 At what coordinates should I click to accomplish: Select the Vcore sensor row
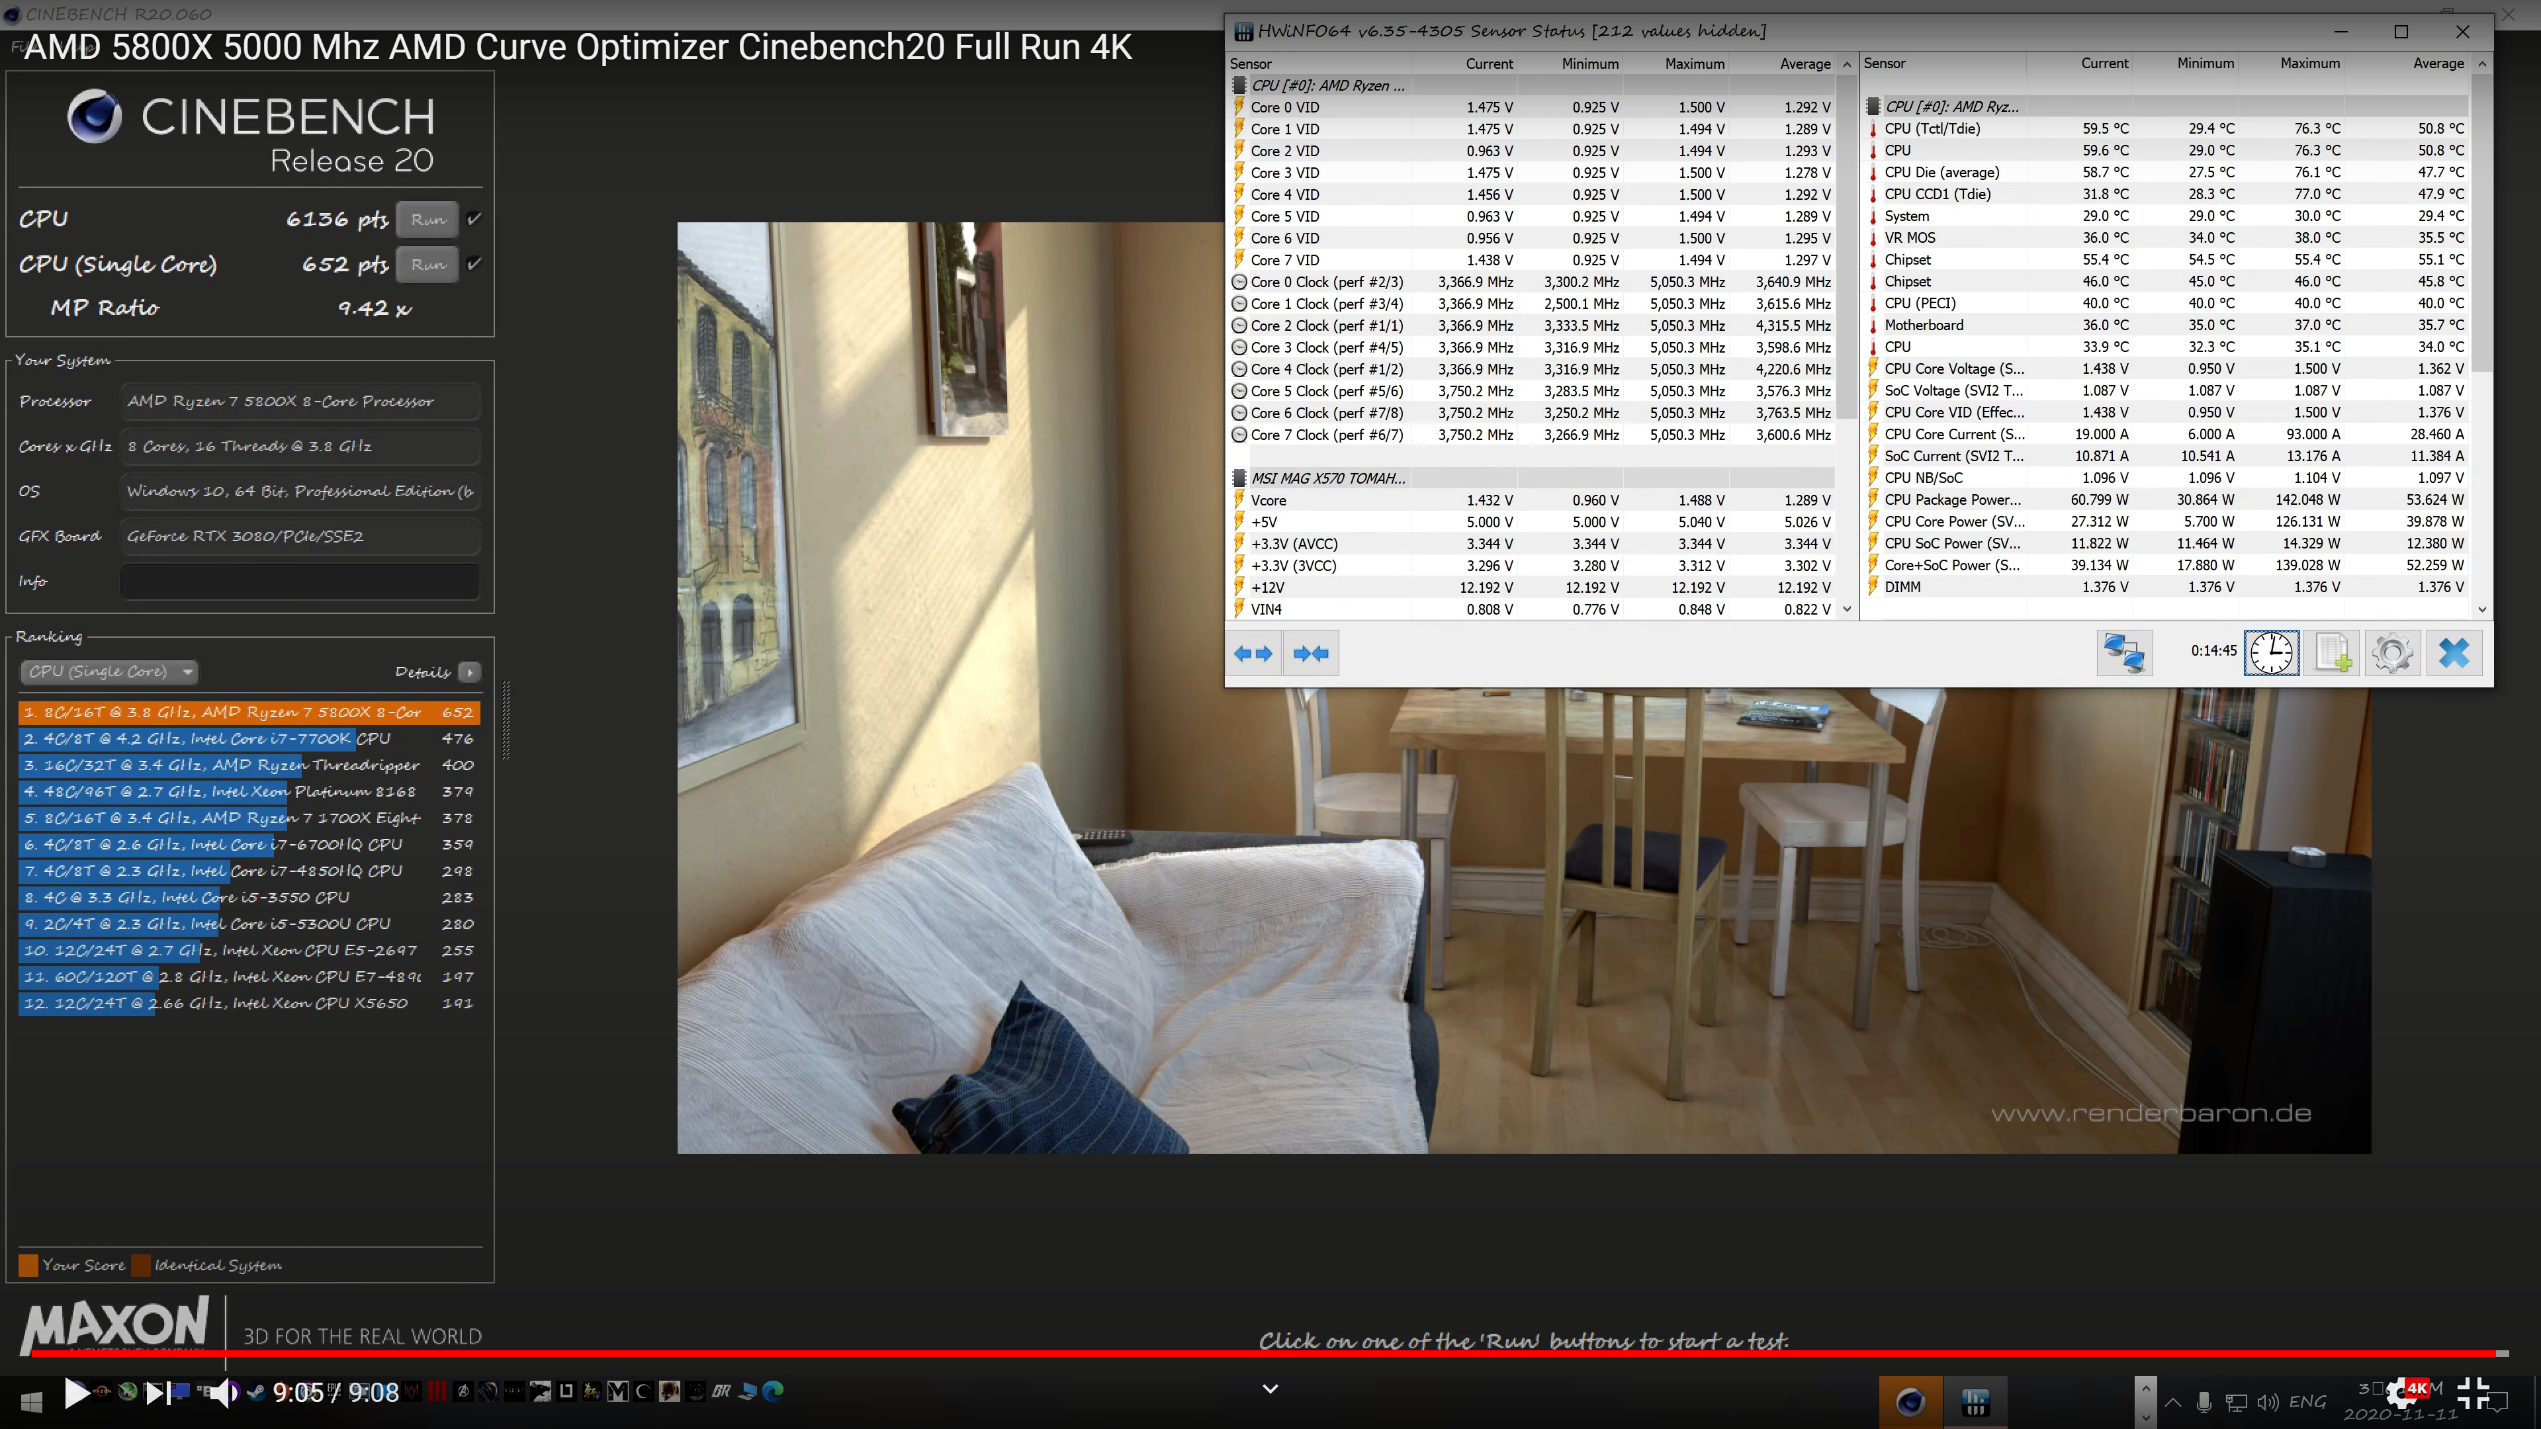click(1532, 500)
